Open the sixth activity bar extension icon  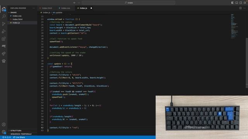[4, 46]
